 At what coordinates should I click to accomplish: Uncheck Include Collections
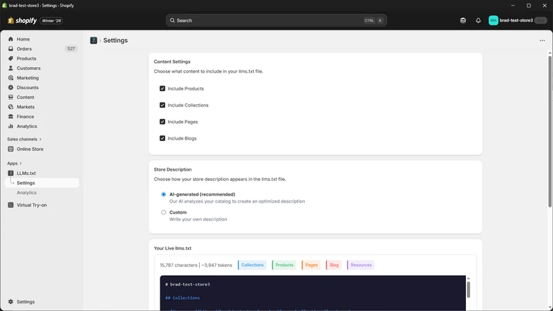tap(162, 105)
